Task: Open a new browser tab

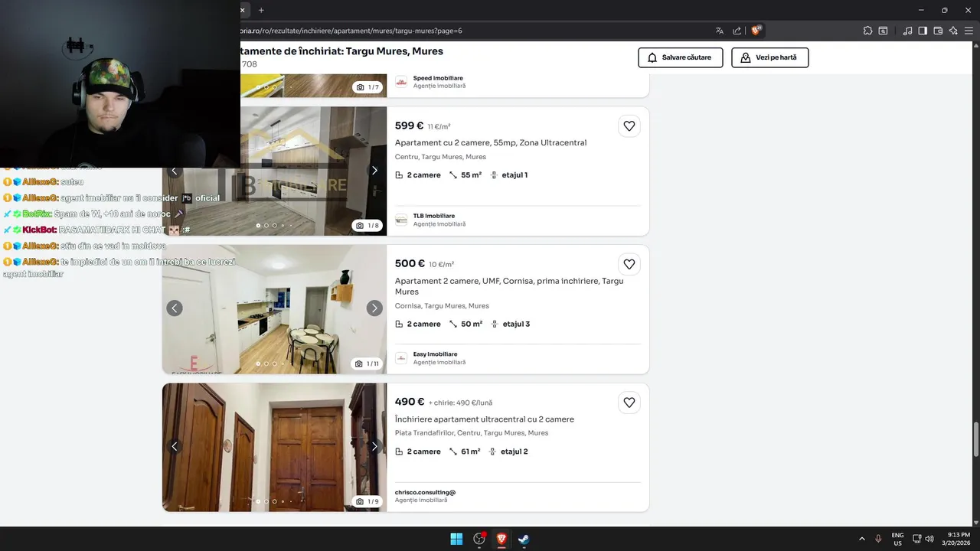Action: coord(261,10)
